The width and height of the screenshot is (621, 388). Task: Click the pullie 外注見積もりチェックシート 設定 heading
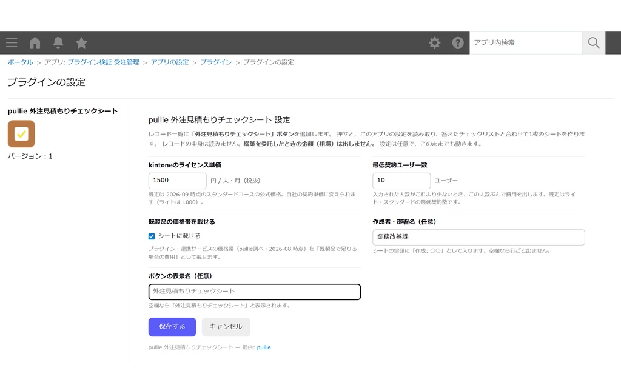(x=219, y=120)
